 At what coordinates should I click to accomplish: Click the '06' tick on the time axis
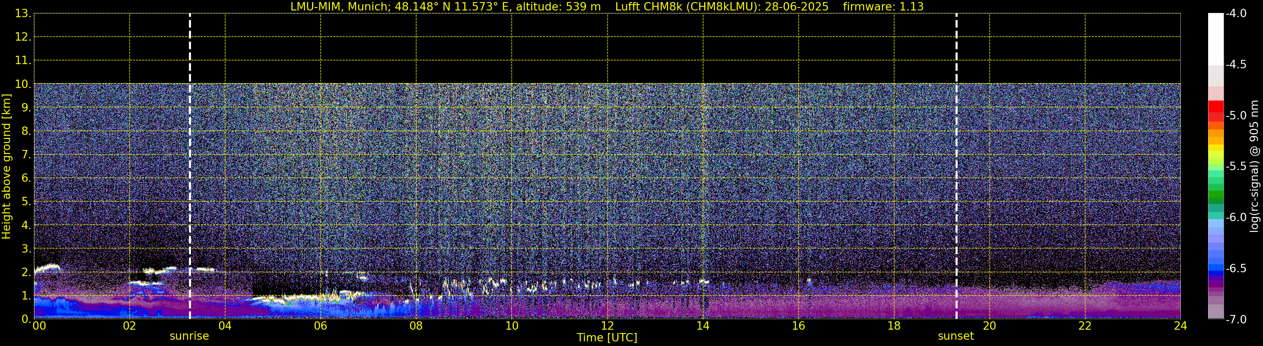(320, 326)
